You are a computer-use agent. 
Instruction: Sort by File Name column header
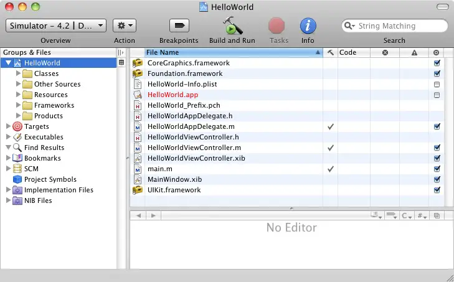pyautogui.click(x=230, y=52)
